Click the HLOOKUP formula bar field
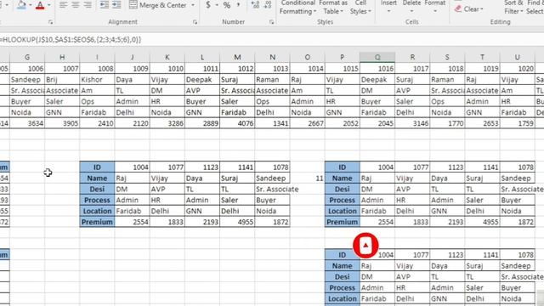 [272, 40]
